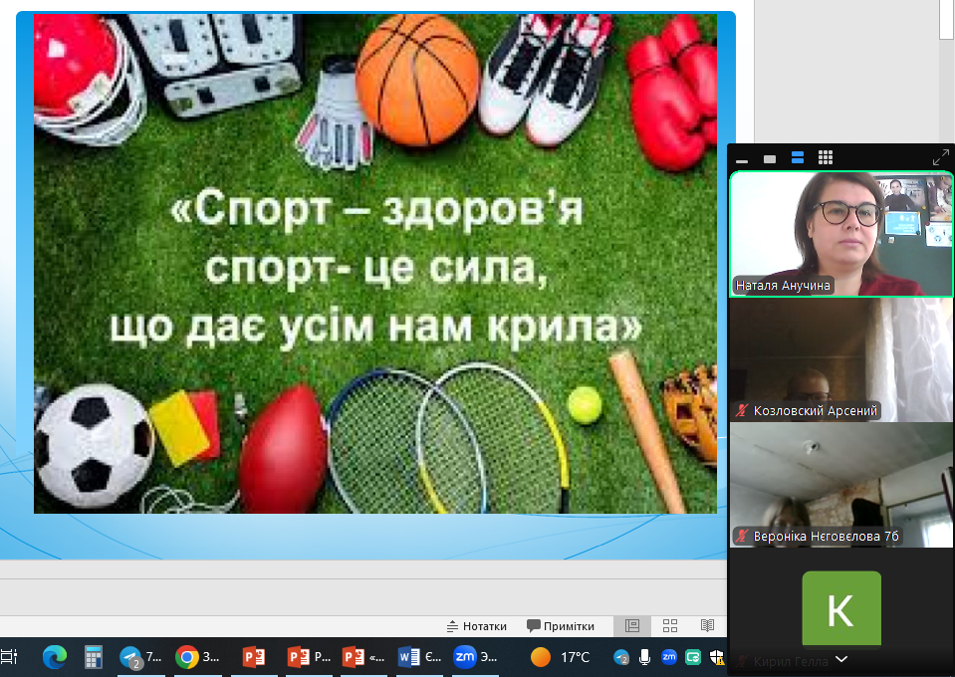This screenshot has height=677, width=955.
Task: Open Calculator from the taskbar
Action: pyautogui.click(x=94, y=657)
